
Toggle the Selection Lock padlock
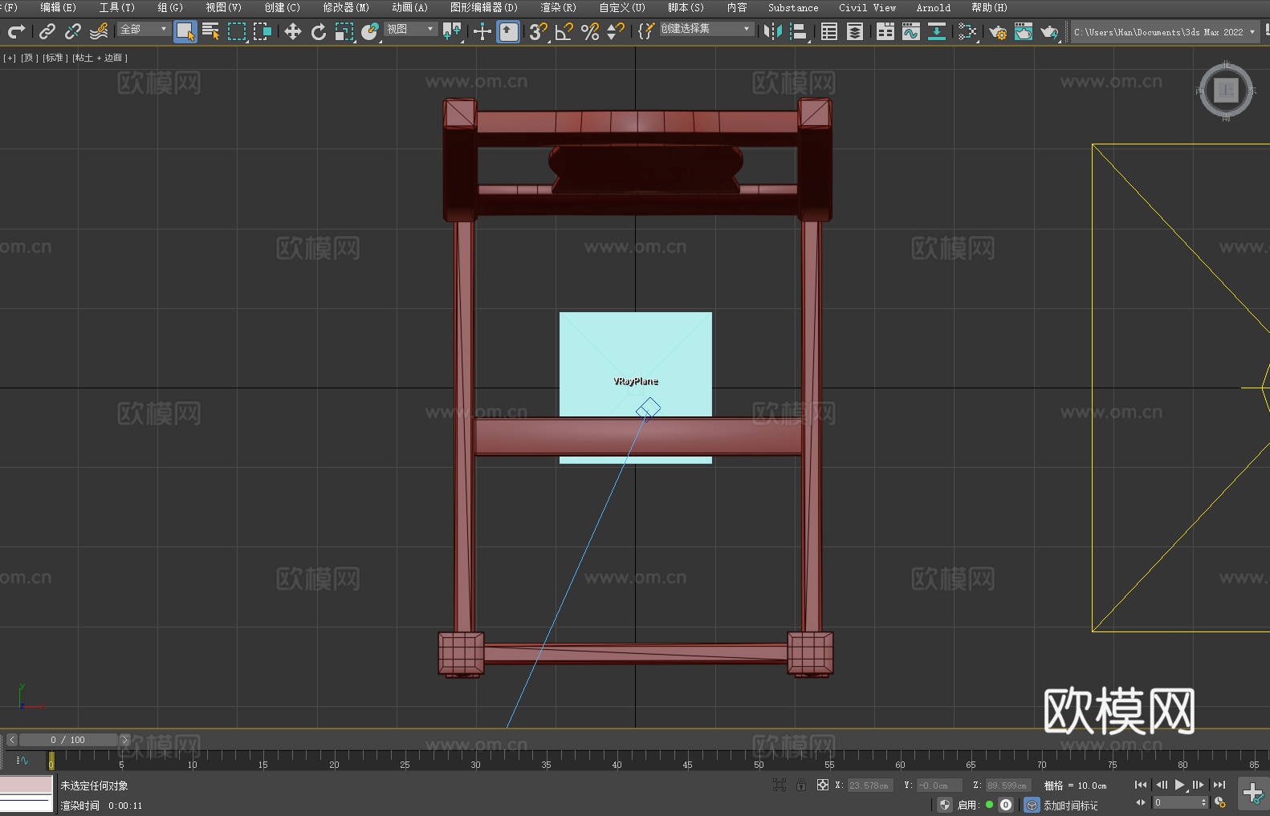[x=801, y=785]
